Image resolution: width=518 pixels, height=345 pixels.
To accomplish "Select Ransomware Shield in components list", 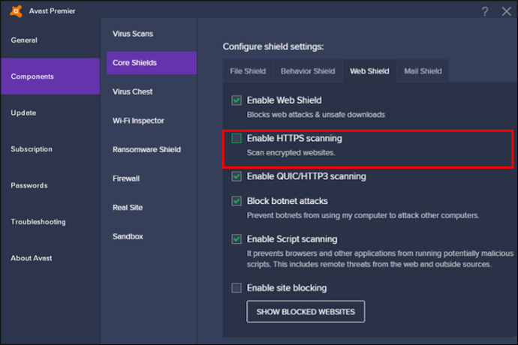I will coord(146,149).
